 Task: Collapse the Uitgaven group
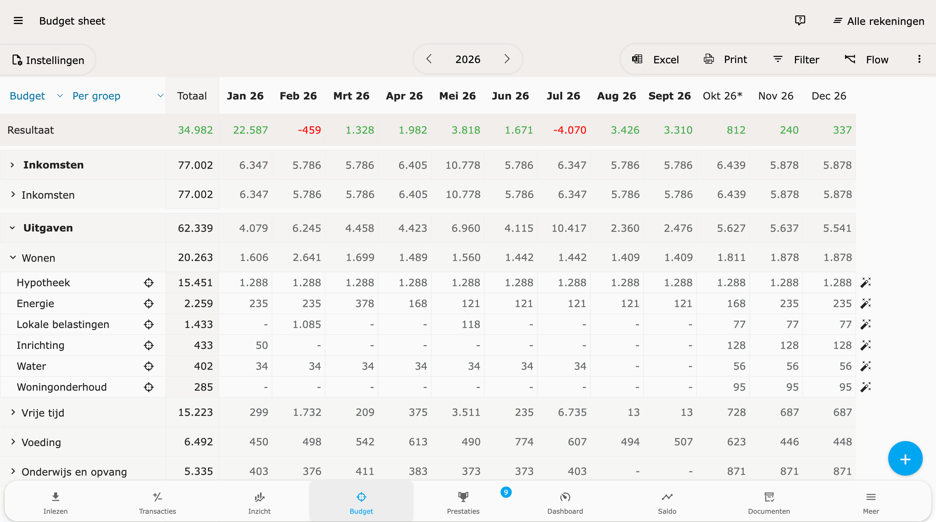(x=12, y=228)
